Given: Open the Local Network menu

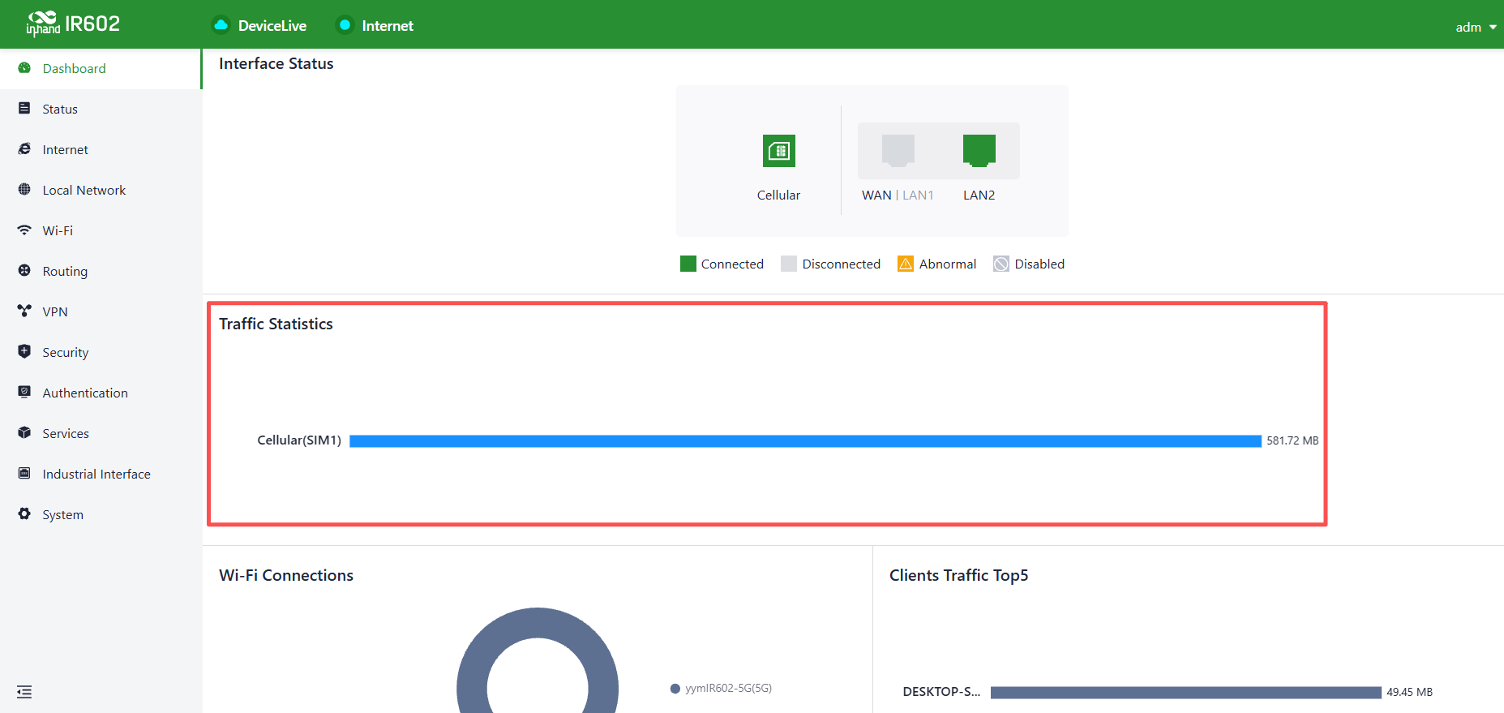Looking at the screenshot, I should (x=101, y=190).
